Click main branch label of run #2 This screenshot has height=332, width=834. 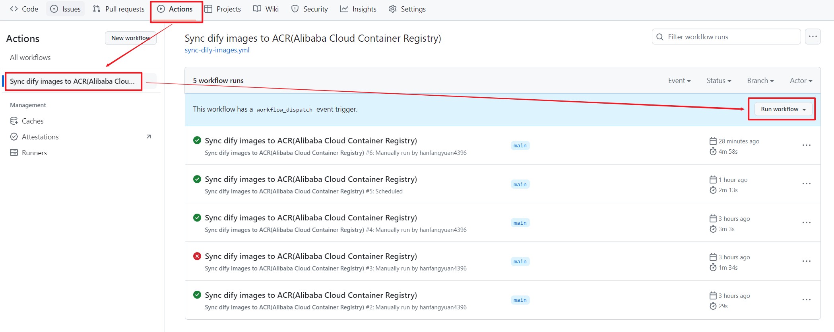click(520, 300)
